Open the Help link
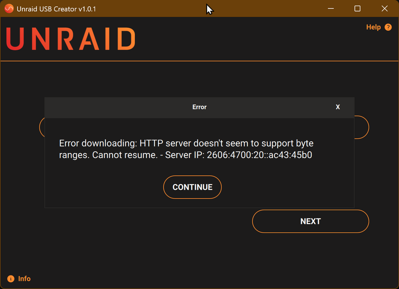Viewport: 399px width, 289px height. [373, 27]
